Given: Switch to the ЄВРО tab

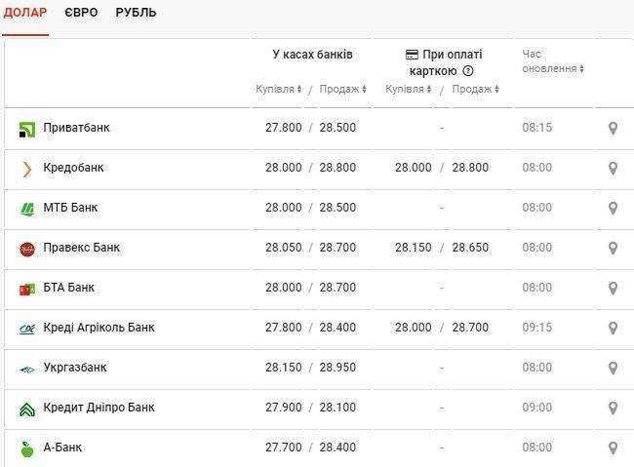Looking at the screenshot, I should [81, 13].
